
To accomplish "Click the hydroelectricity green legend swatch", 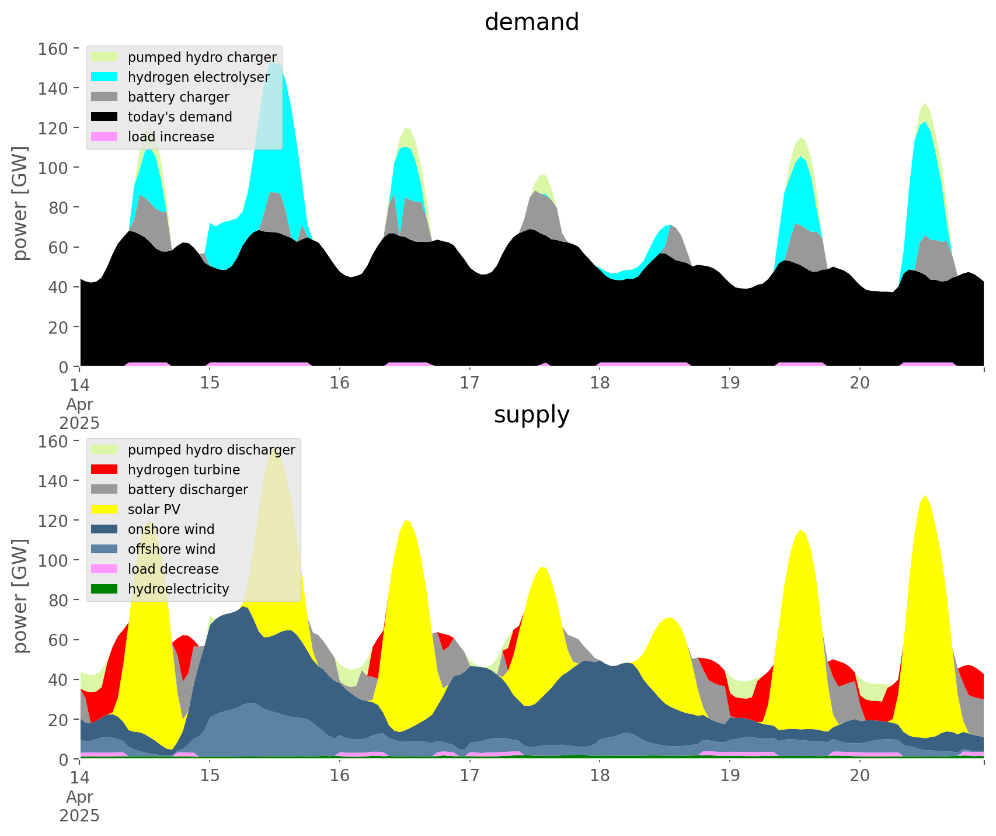I will coord(105,589).
